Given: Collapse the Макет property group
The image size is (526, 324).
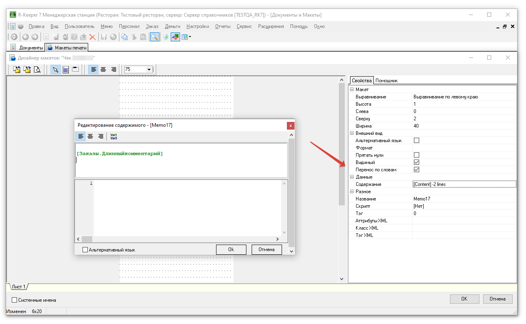Looking at the screenshot, I should tap(352, 90).
